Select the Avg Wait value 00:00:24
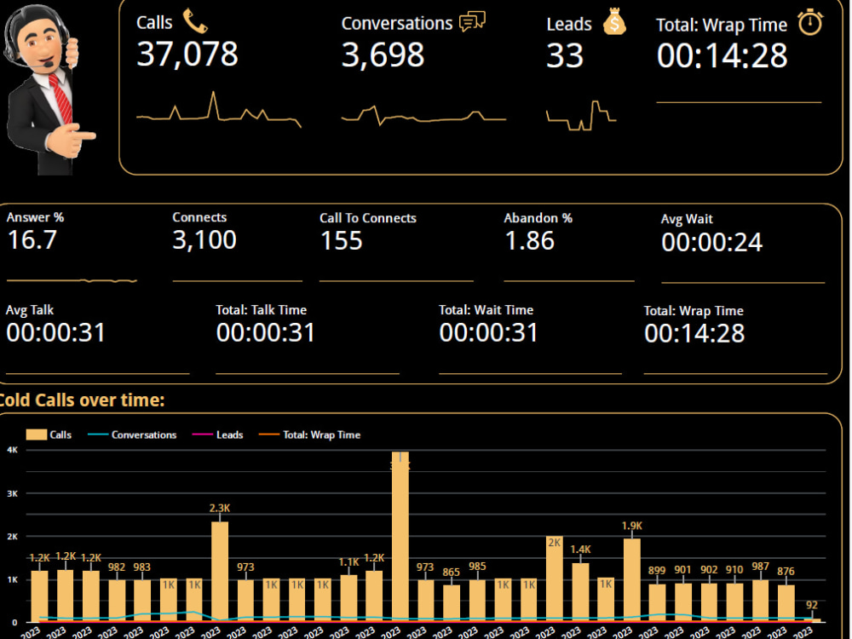The height and width of the screenshot is (639, 852). [711, 242]
